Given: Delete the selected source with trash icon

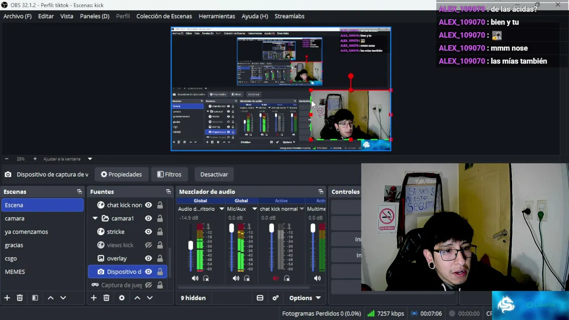Looking at the screenshot, I should coord(106,298).
